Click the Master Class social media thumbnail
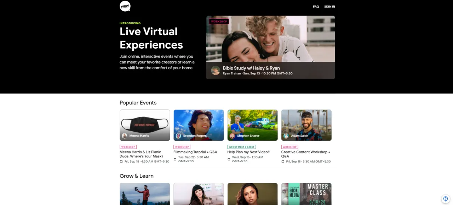 pyautogui.click(x=306, y=194)
